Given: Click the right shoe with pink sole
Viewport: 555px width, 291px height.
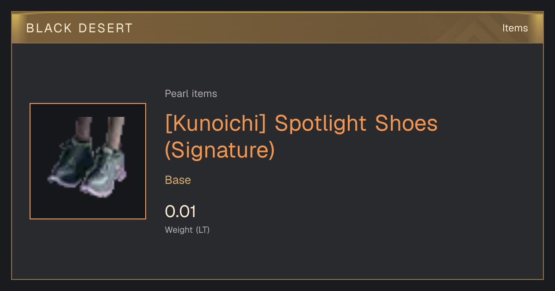Looking at the screenshot, I should point(105,171).
